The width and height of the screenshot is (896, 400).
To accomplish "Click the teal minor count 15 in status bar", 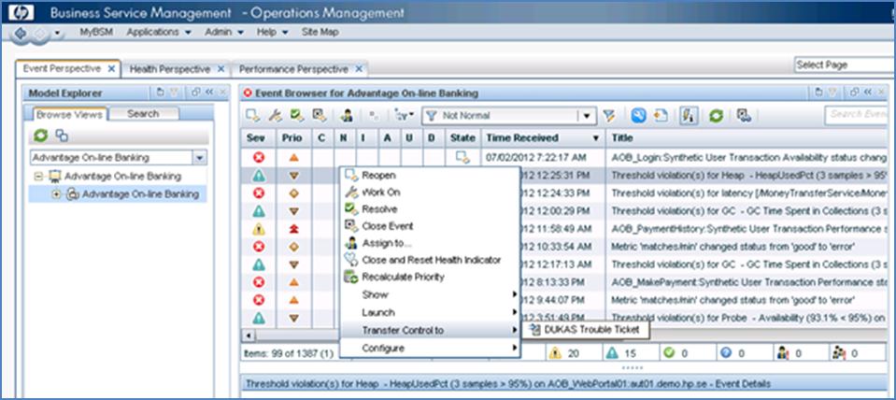I will pos(621,353).
